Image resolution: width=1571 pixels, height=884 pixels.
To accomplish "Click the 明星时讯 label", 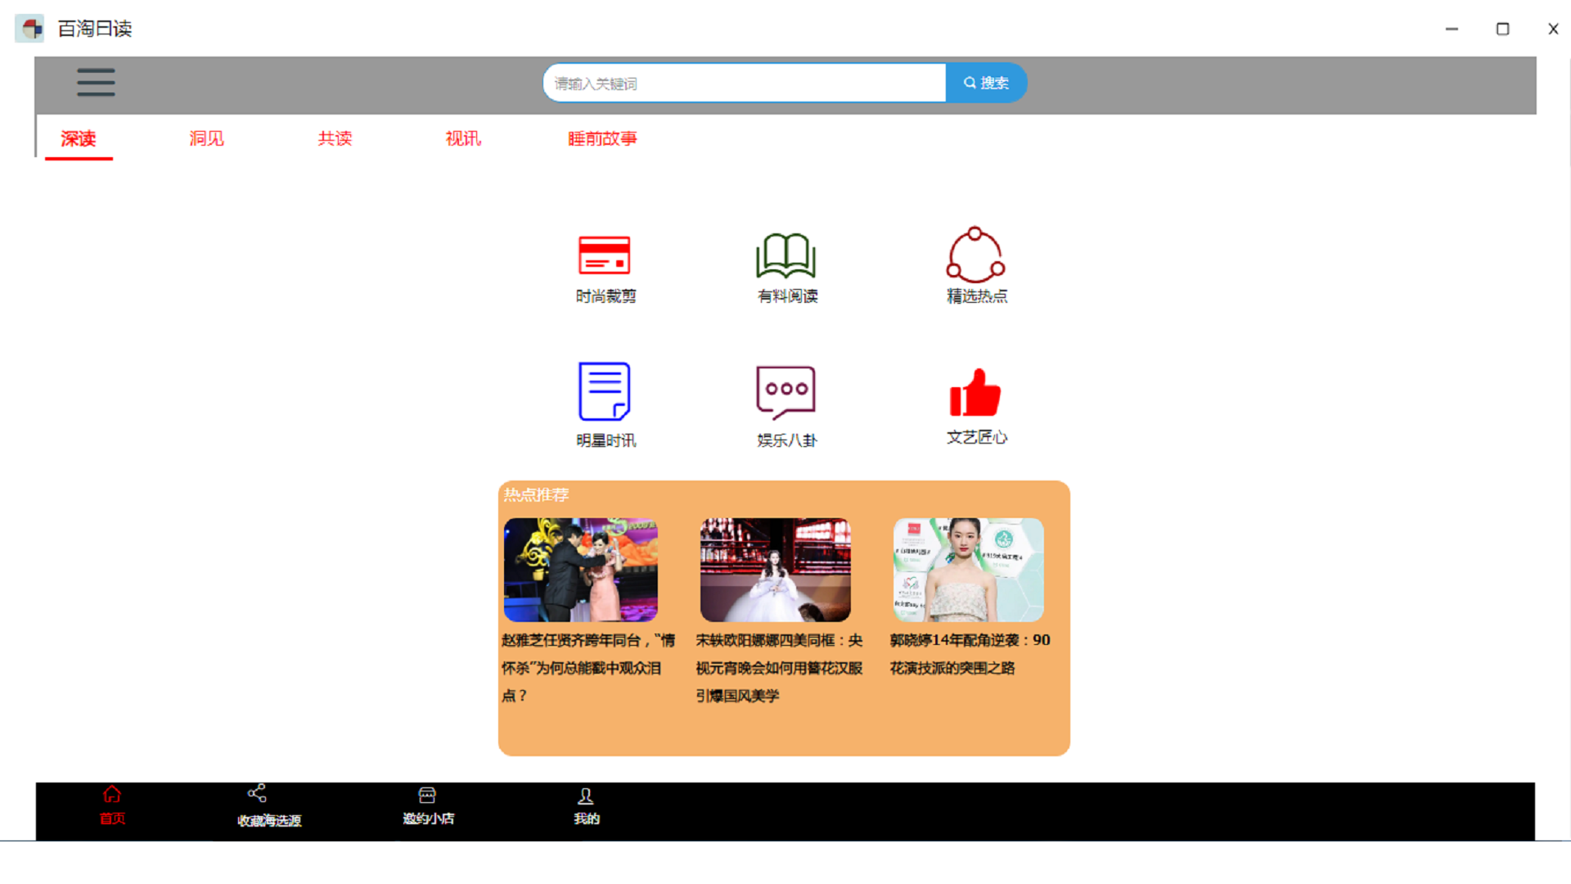I will coord(605,440).
